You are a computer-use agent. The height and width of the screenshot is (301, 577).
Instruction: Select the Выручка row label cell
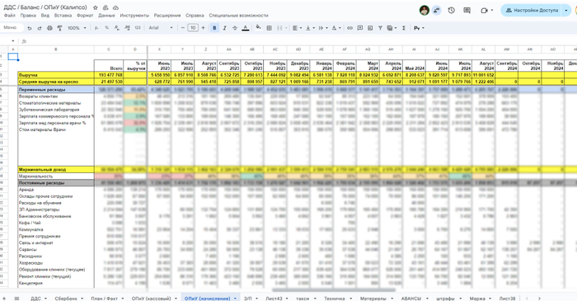(56, 75)
